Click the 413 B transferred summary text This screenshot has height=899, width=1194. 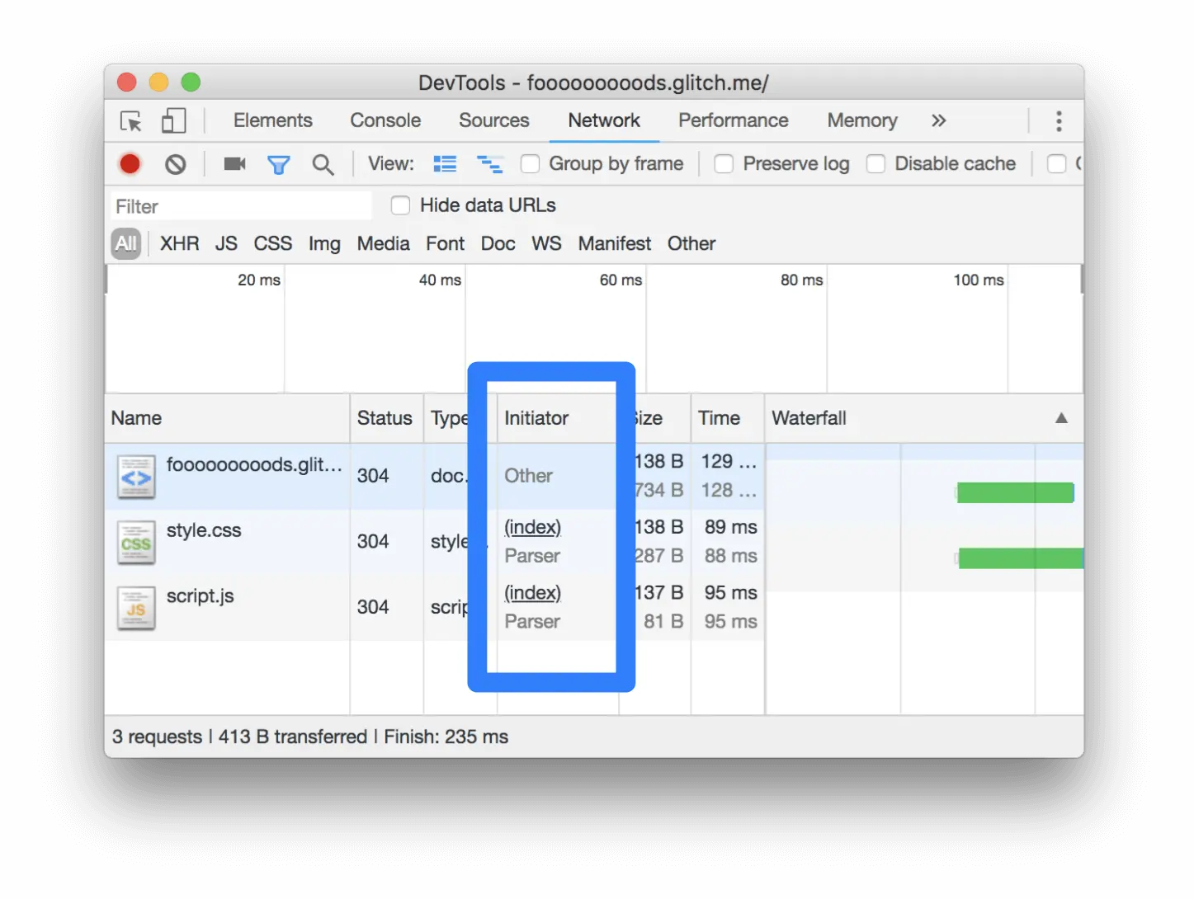[x=293, y=737]
